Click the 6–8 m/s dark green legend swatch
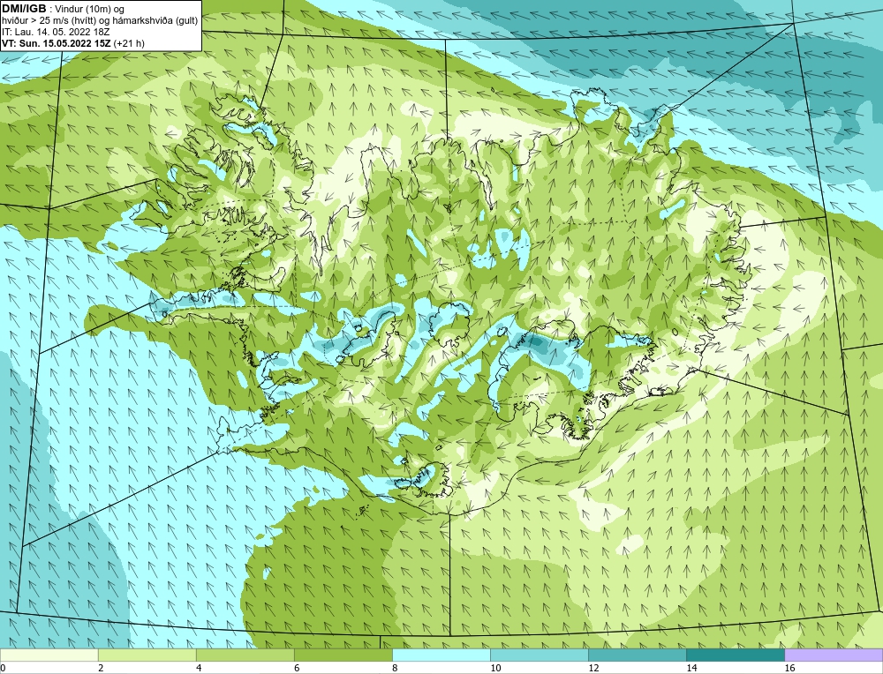 343,655
